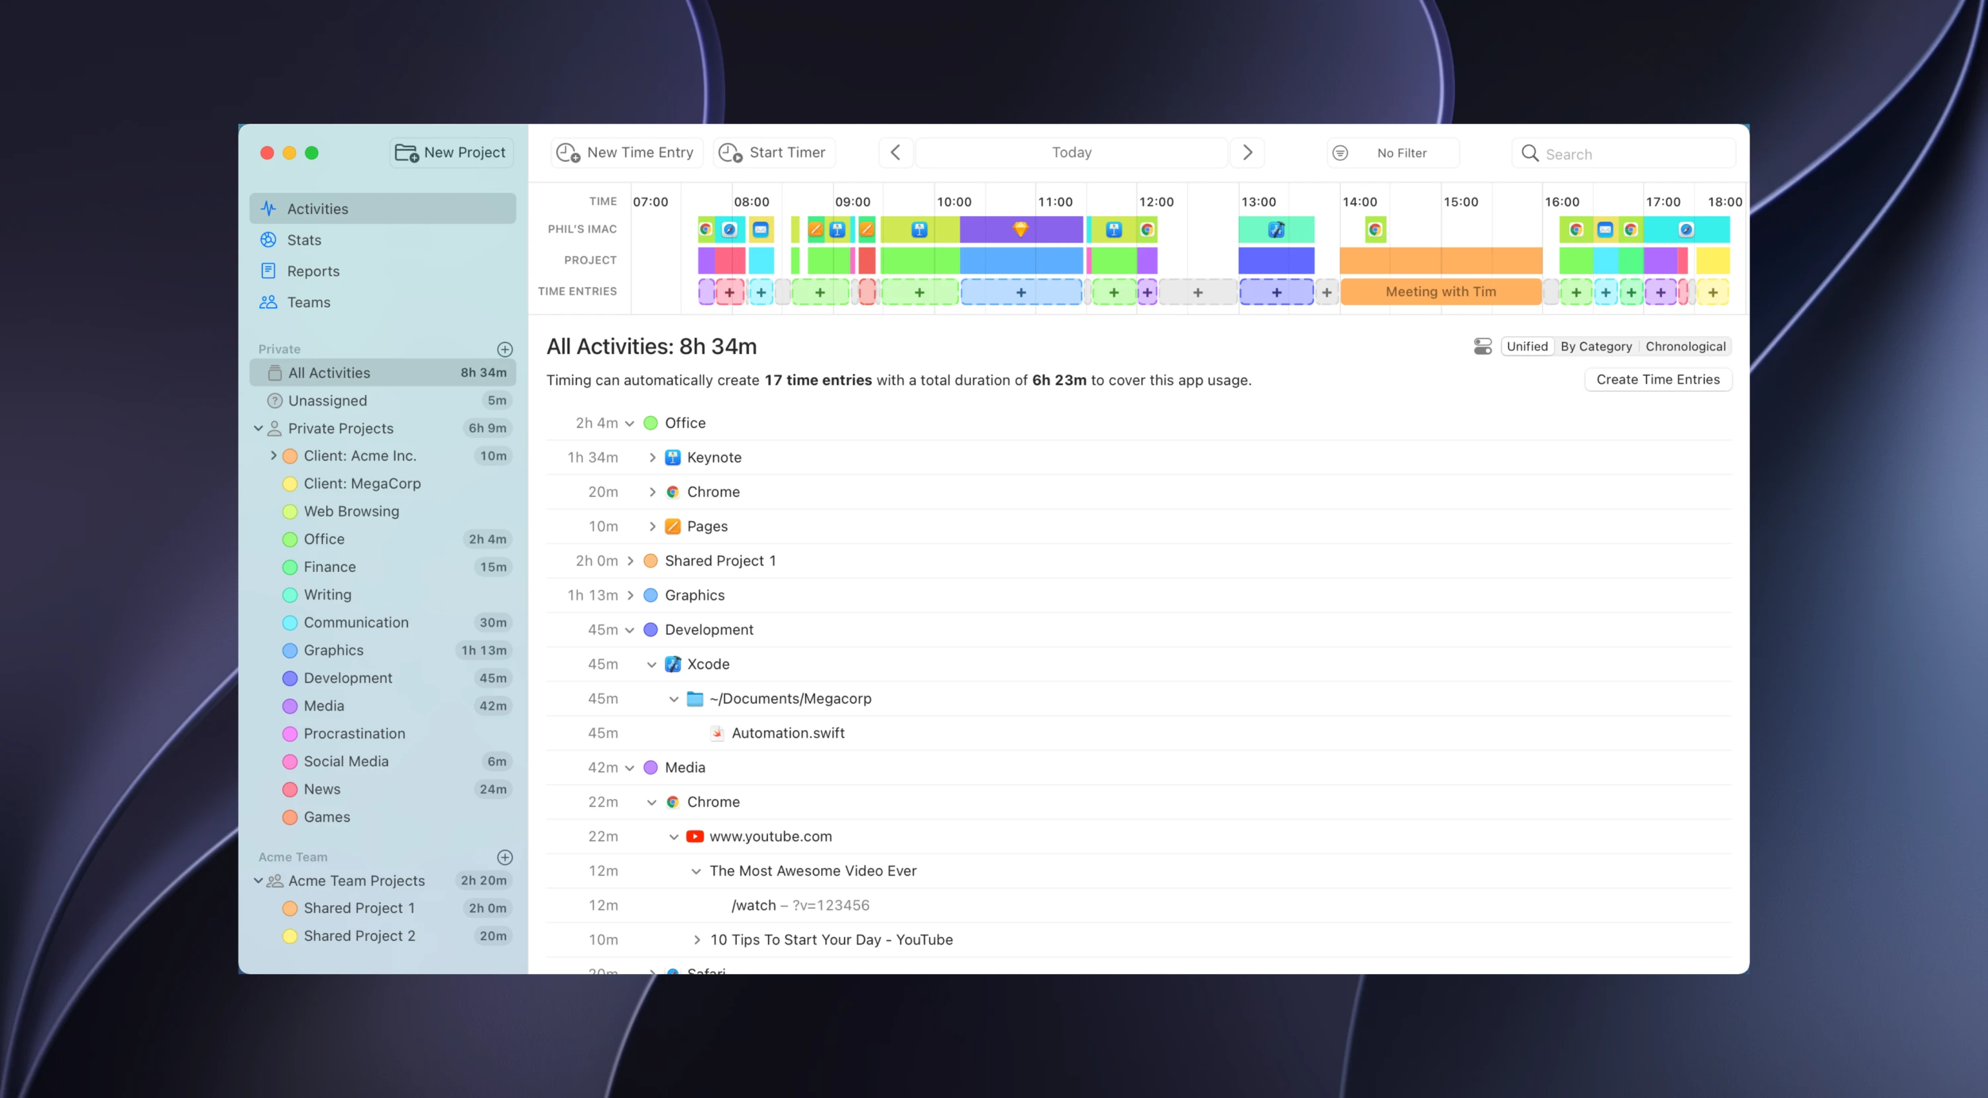Screen dimensions: 1988x1098
Task: Switch to the Chronological view tab
Action: (x=1685, y=347)
